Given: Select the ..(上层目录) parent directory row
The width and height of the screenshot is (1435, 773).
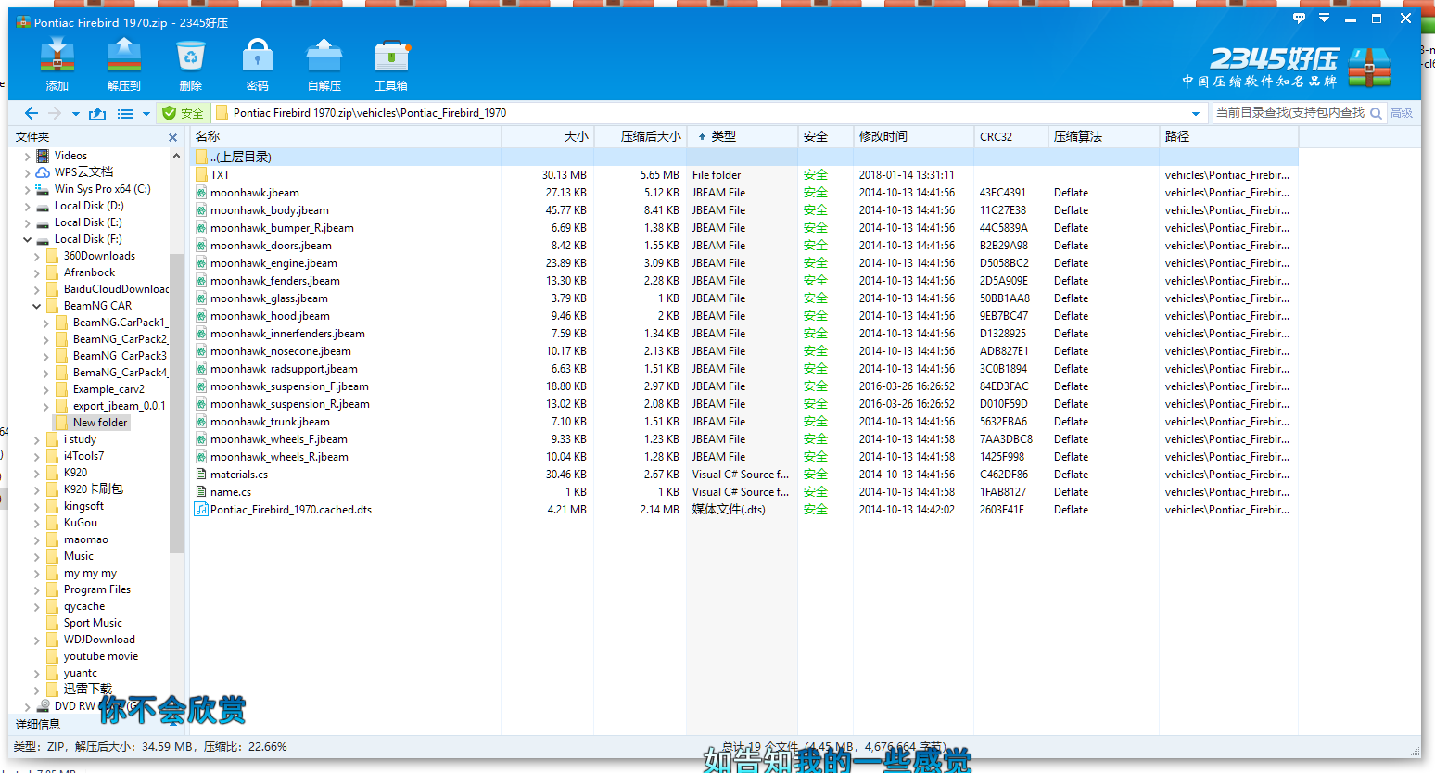Looking at the screenshot, I should 744,157.
